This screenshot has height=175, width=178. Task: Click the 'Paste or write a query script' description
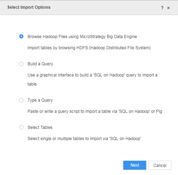pos(95,111)
